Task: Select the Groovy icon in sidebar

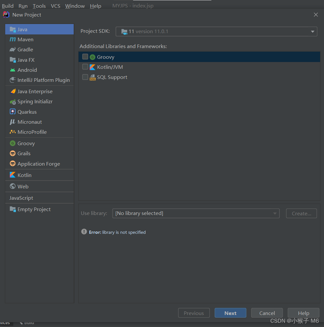Action: tap(13, 143)
